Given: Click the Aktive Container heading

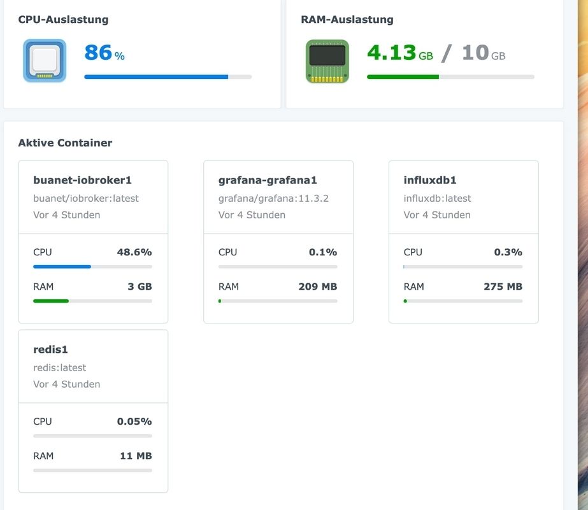Looking at the screenshot, I should coord(65,143).
